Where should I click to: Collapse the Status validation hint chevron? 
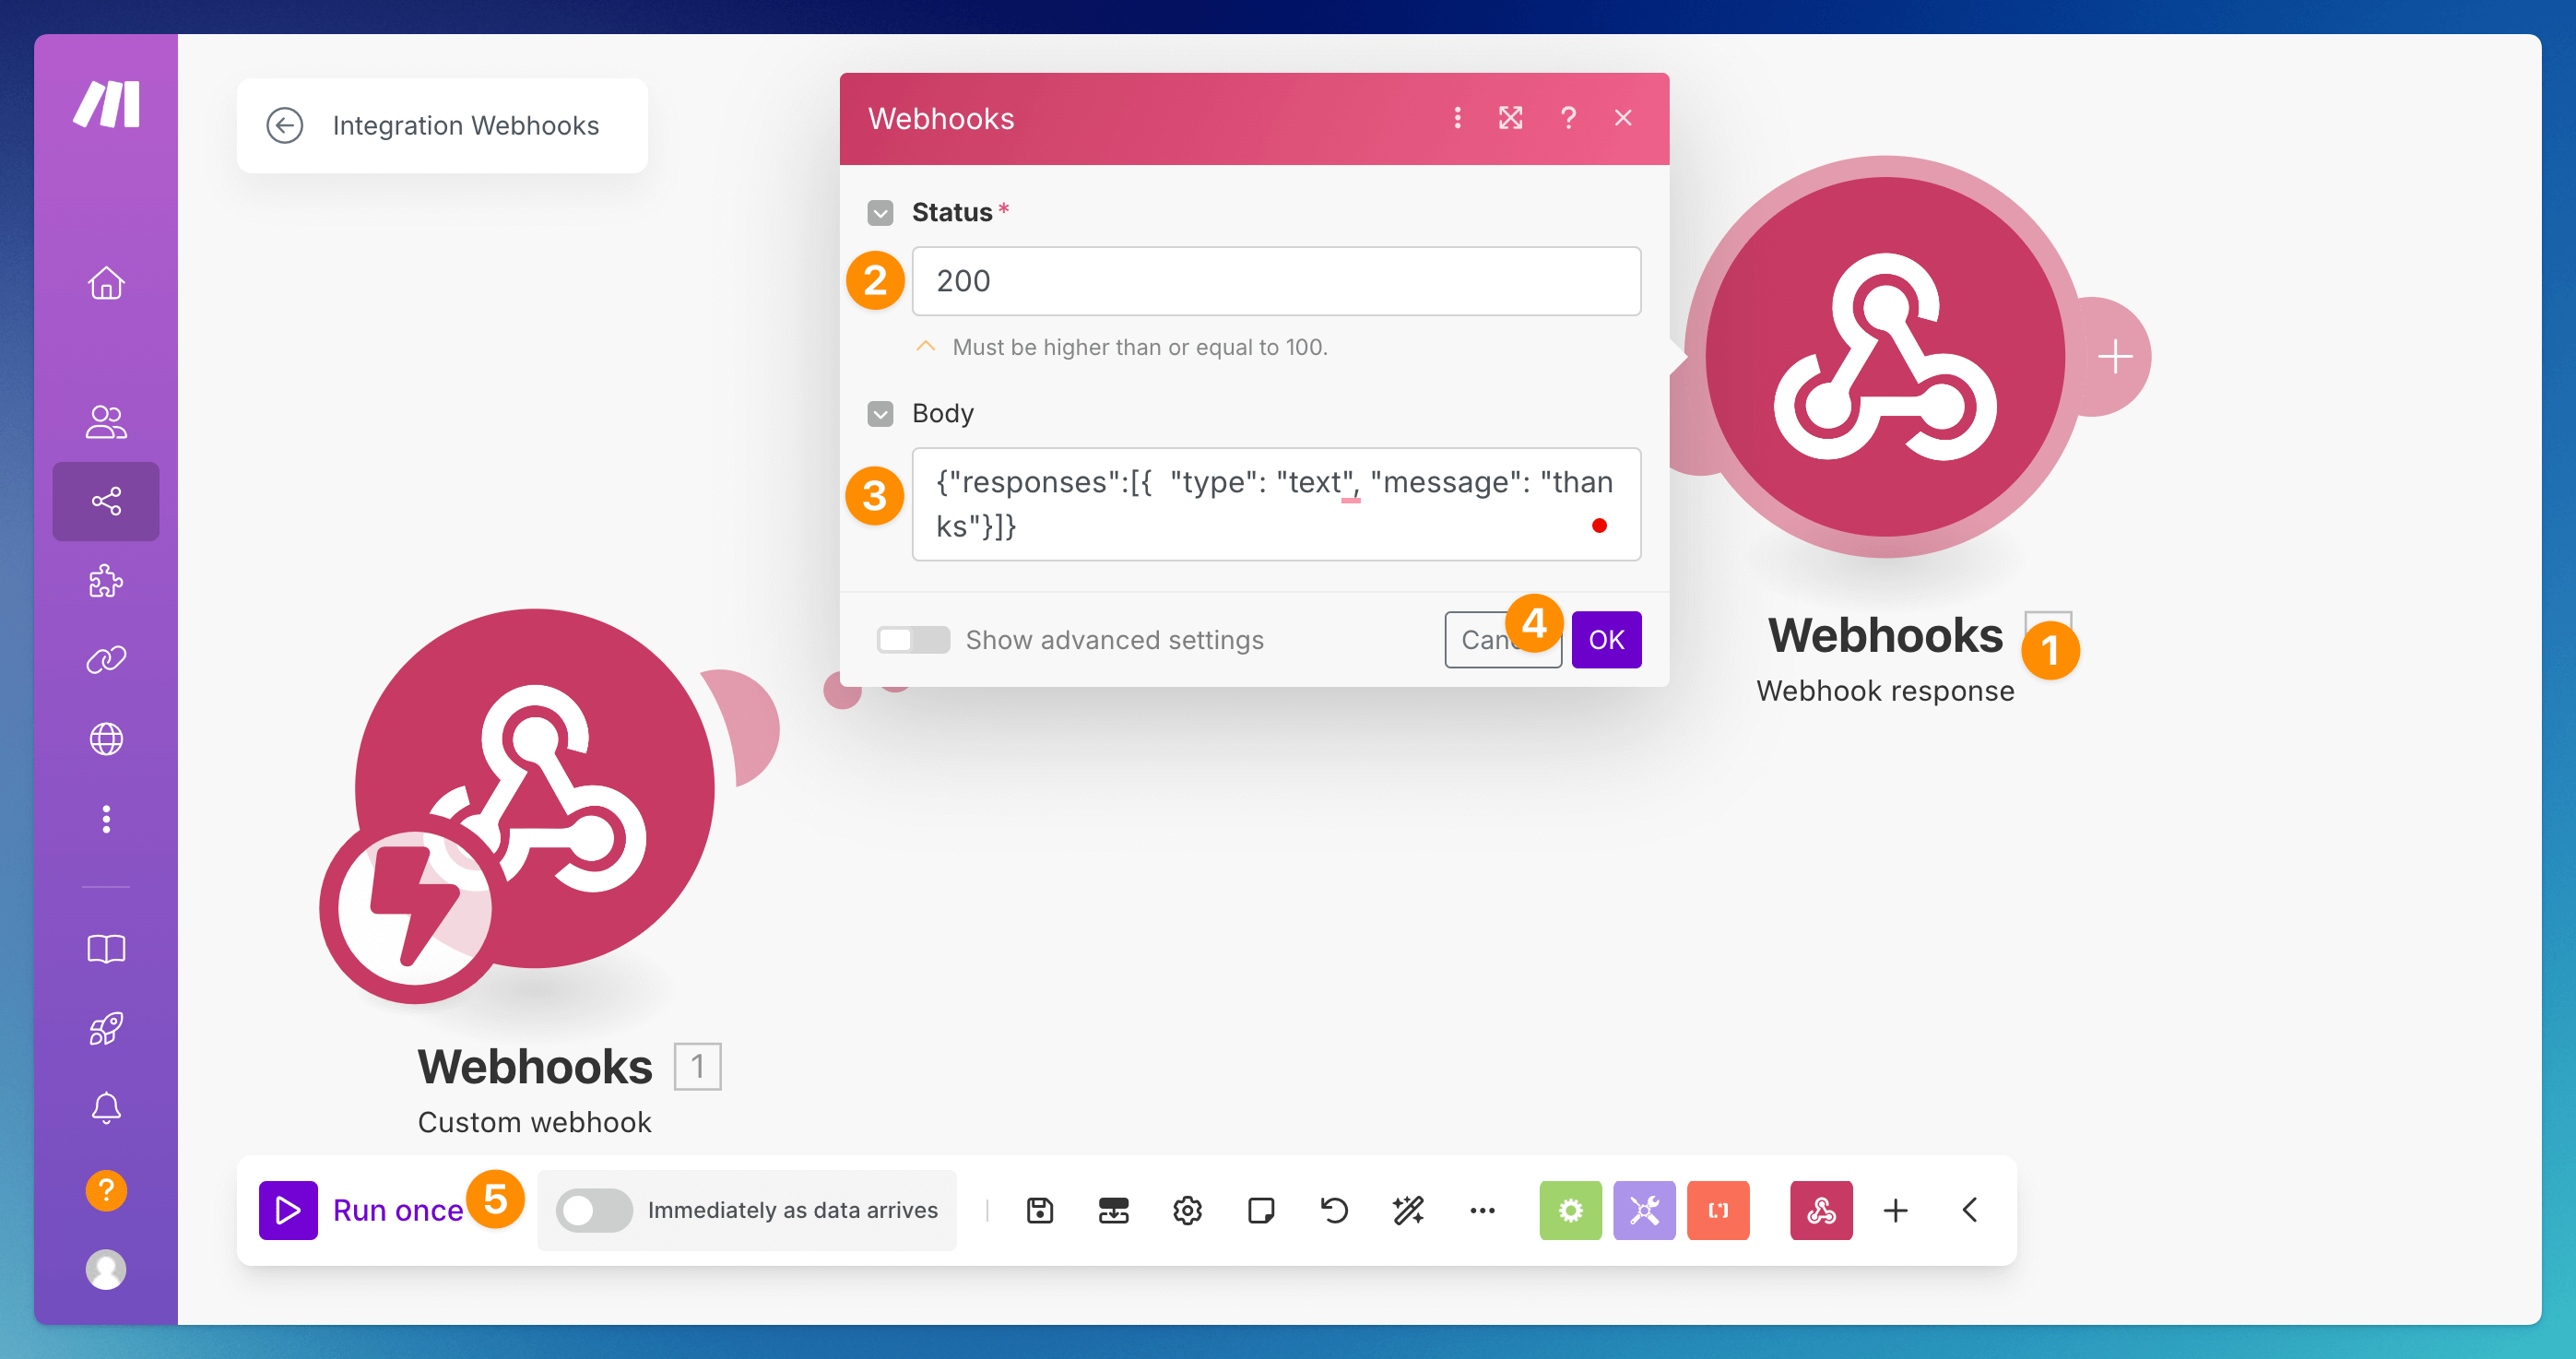[926, 346]
